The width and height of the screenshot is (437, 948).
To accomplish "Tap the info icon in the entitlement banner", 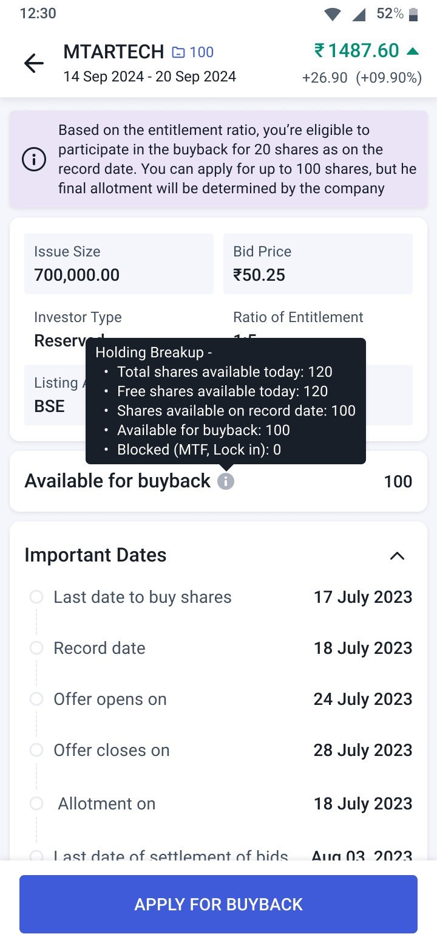I will (34, 160).
